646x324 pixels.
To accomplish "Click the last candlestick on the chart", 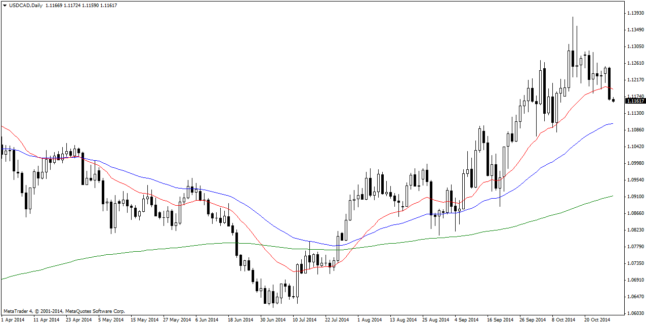I will click(x=614, y=100).
